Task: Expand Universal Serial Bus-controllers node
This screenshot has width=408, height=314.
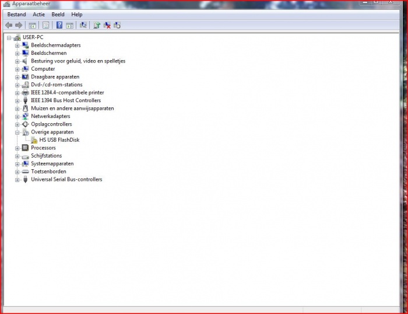Action: [17, 180]
